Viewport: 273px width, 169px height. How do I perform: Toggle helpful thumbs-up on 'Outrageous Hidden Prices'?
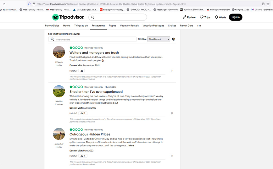tap(82, 156)
